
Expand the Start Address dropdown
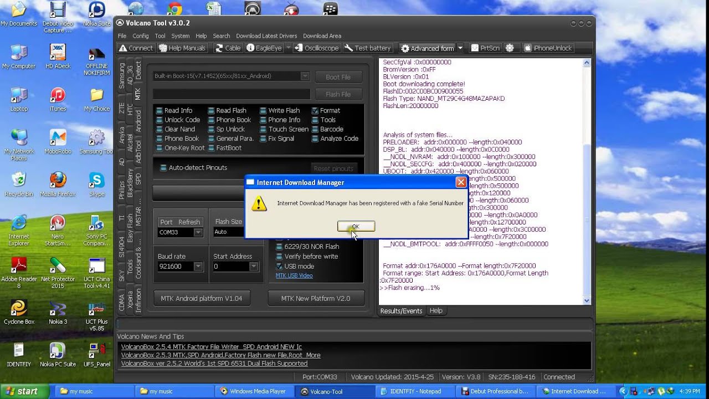[253, 267]
